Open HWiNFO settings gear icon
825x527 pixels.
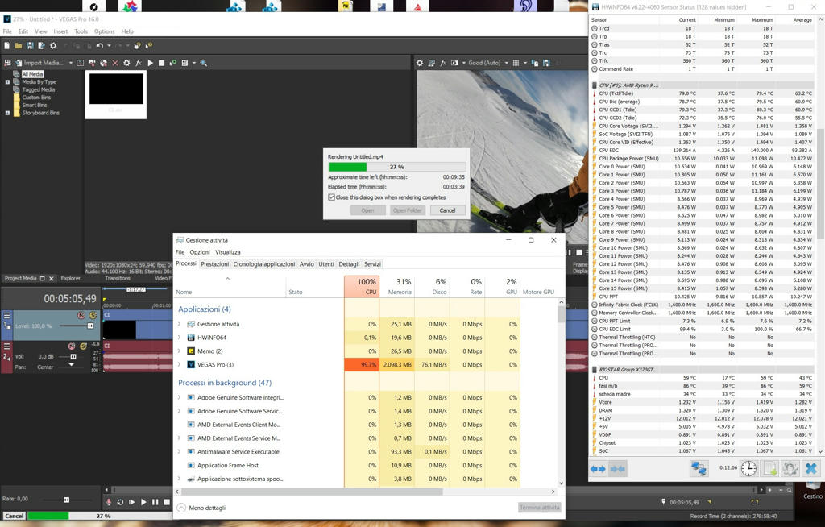790,468
